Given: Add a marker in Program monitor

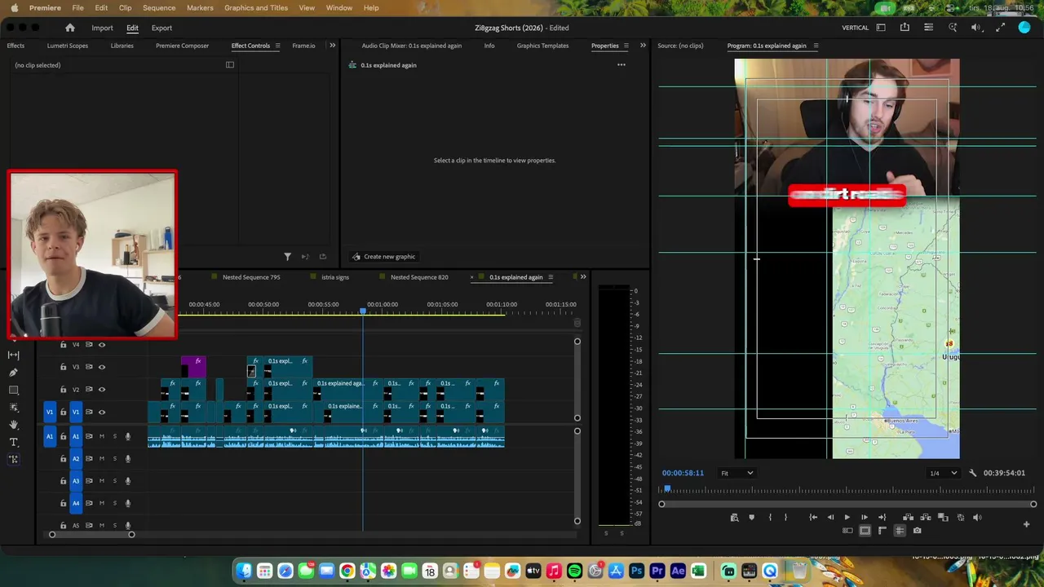Looking at the screenshot, I should (x=751, y=517).
